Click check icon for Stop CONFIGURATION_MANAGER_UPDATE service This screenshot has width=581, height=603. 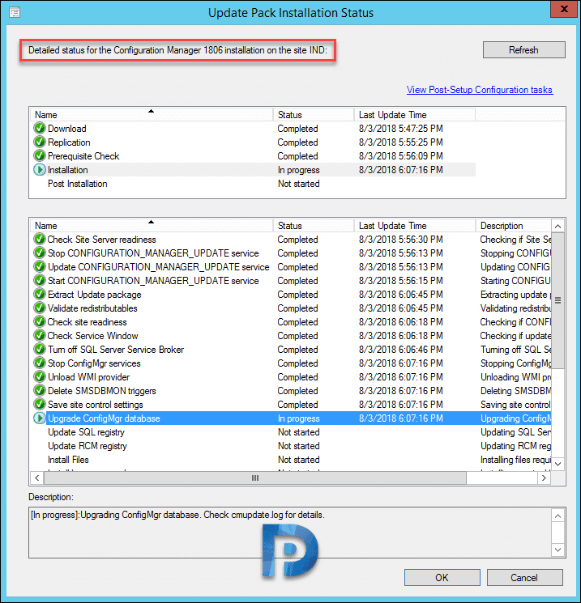[39, 253]
